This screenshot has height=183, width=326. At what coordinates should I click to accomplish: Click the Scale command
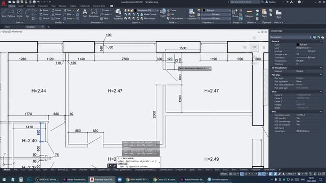click(x=56, y=18)
